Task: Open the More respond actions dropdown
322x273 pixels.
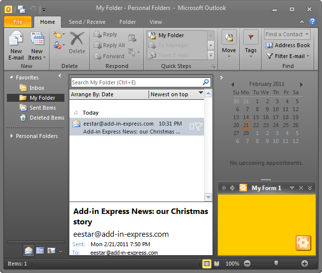Action: [134, 53]
